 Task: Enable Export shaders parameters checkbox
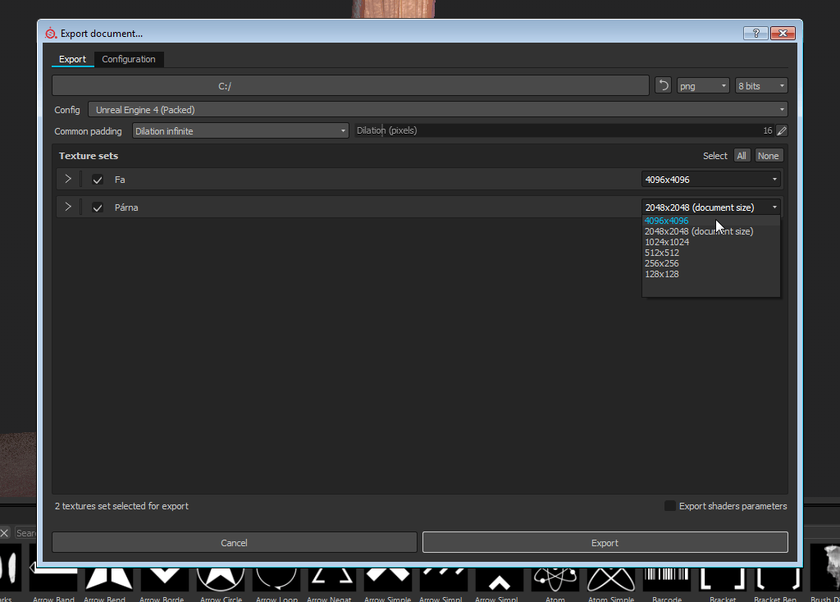[x=670, y=506]
